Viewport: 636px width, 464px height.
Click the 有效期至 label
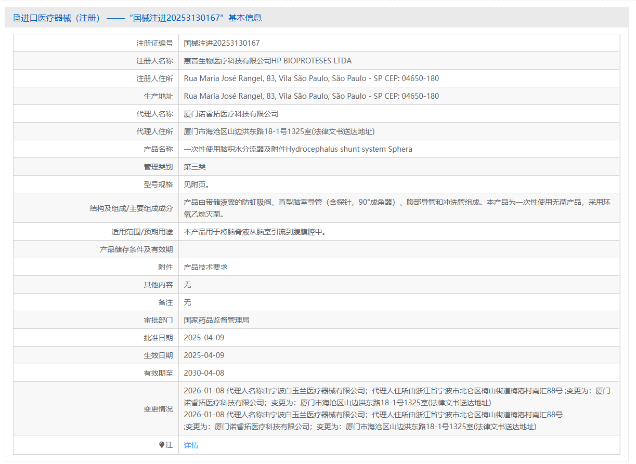point(159,373)
